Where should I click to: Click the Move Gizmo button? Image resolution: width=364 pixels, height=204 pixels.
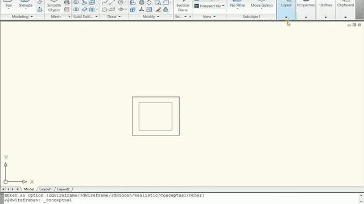[x=262, y=5]
